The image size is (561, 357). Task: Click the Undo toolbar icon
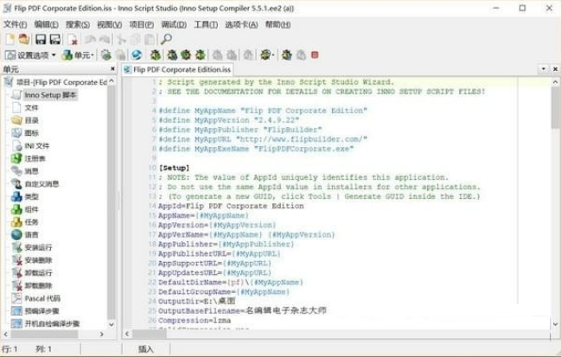(x=90, y=39)
